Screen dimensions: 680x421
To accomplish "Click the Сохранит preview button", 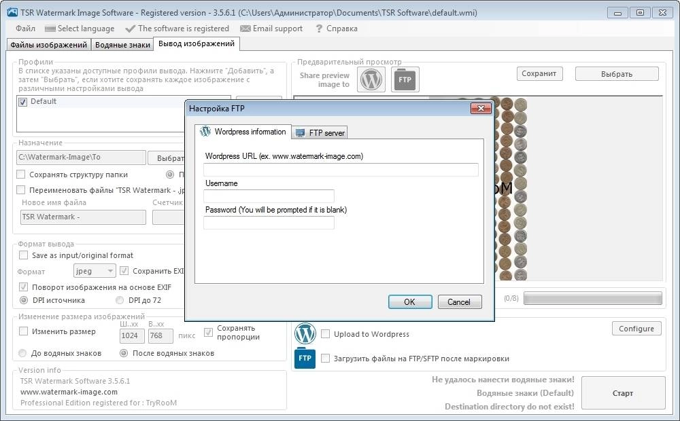I will [x=539, y=73].
